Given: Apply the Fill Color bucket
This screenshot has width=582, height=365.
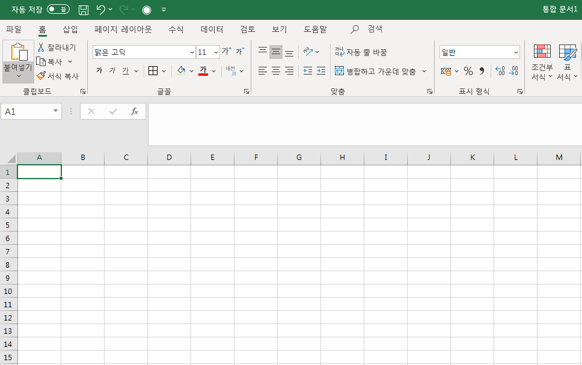Looking at the screenshot, I should tap(181, 70).
